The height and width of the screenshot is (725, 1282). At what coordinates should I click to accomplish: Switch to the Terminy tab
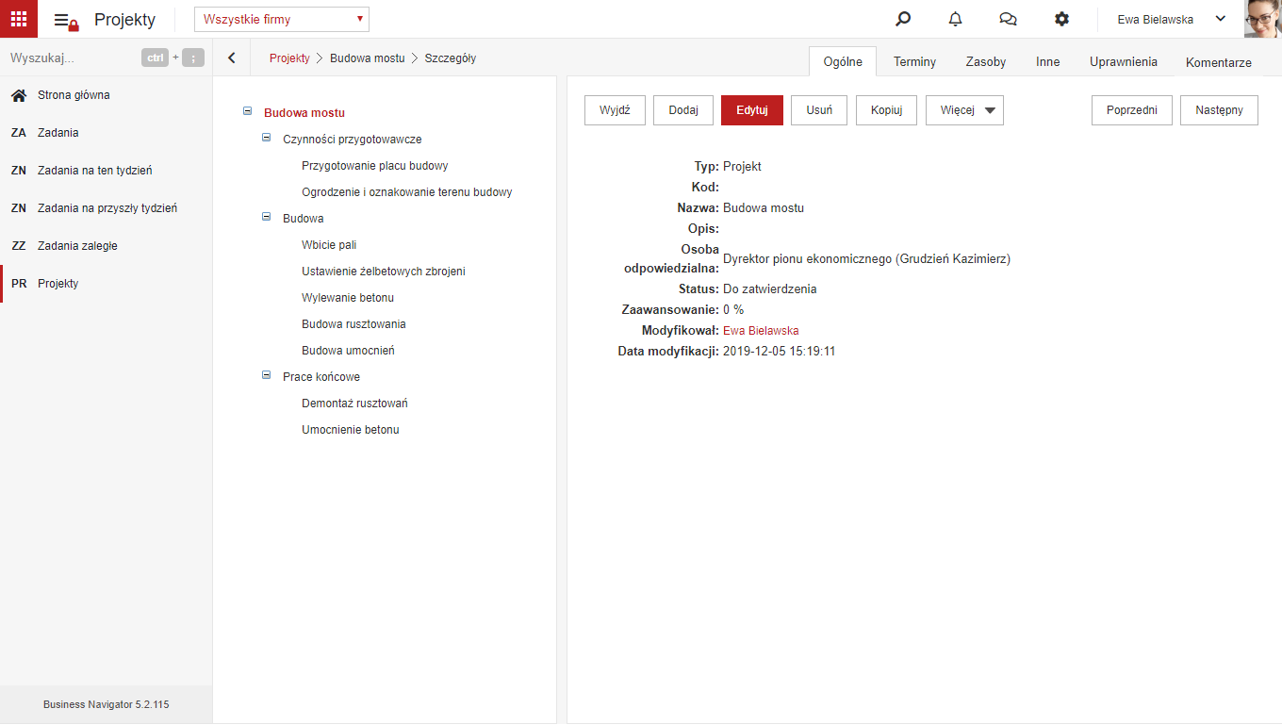pos(914,61)
